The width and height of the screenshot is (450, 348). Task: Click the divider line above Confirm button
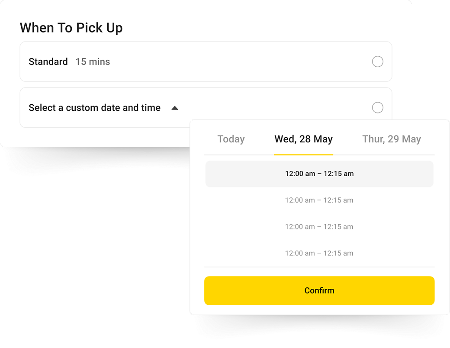(x=319, y=267)
